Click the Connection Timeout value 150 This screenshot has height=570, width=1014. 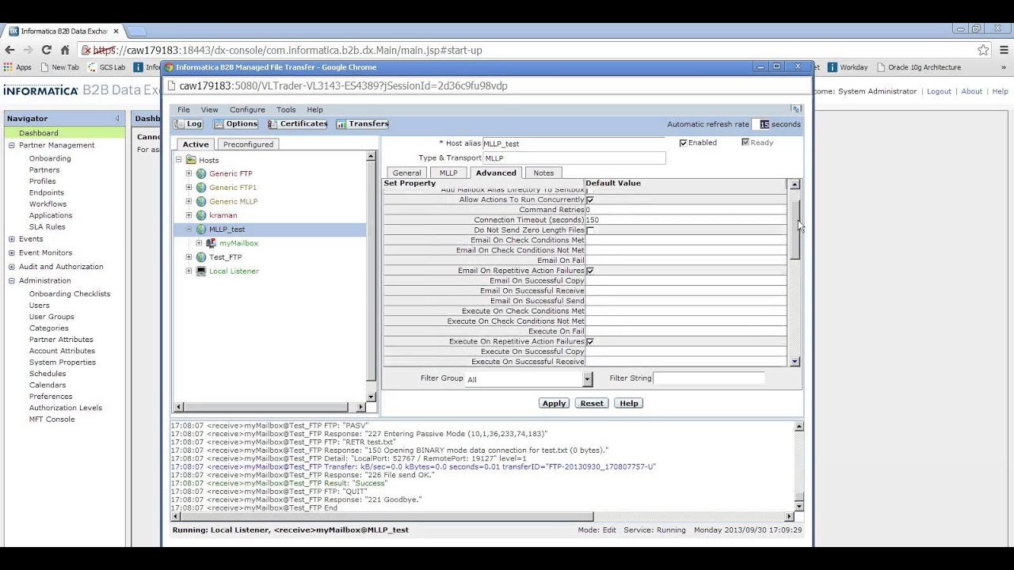(x=593, y=220)
